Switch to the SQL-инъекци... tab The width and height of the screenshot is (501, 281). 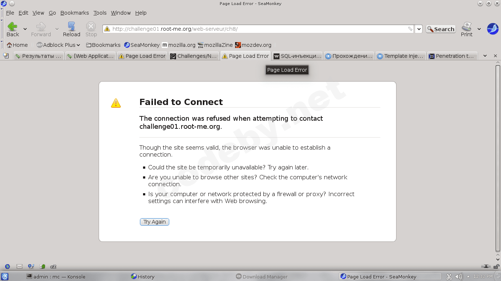297,56
